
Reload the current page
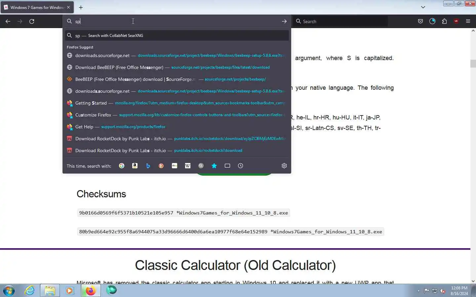[32, 21]
